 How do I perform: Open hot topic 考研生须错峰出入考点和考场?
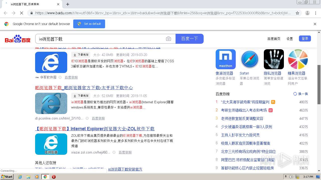coord(244,110)
